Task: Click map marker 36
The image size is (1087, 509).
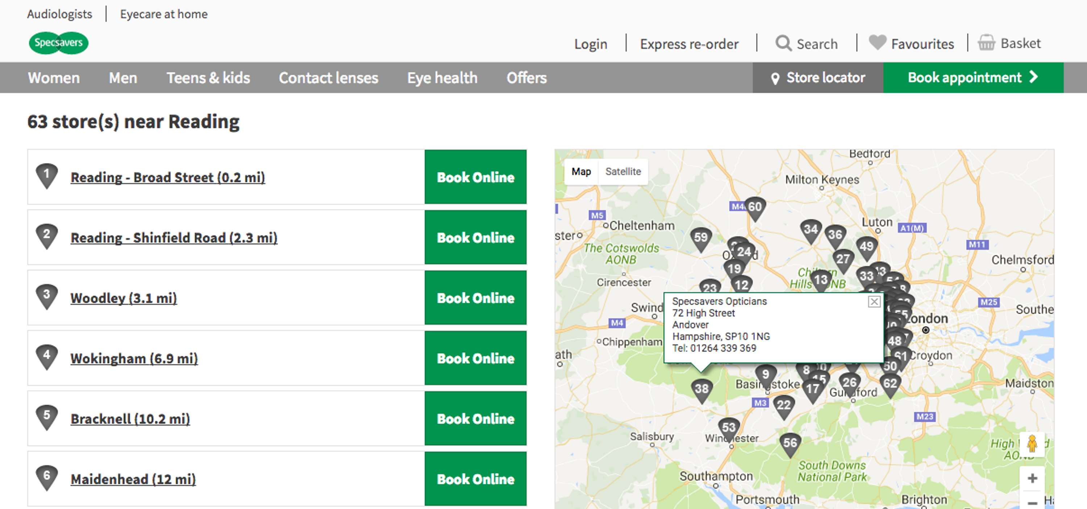Action: point(835,236)
